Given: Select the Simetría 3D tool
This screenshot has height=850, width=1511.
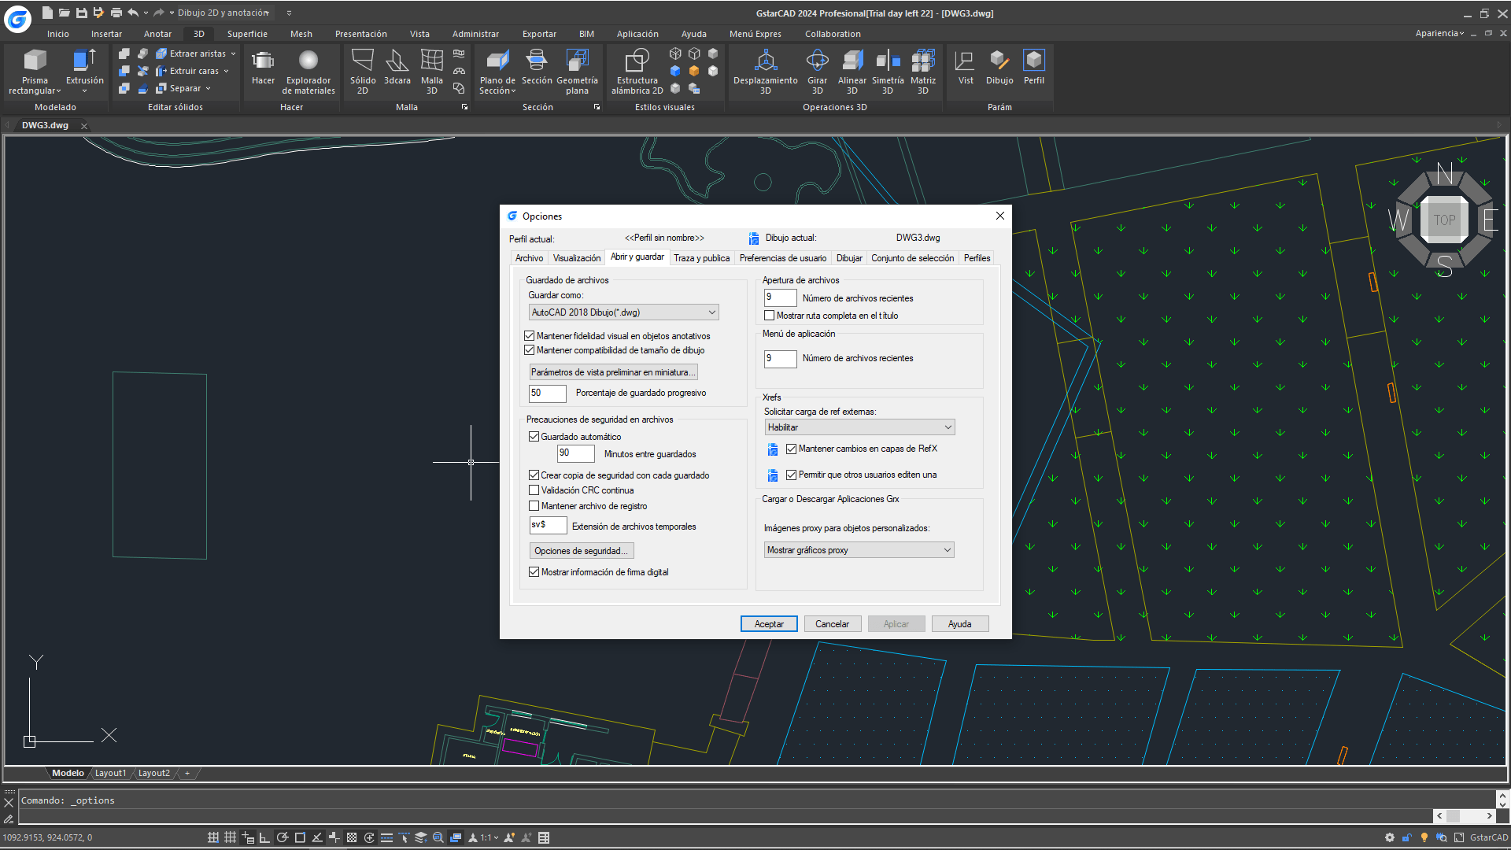Looking at the screenshot, I should [887, 61].
